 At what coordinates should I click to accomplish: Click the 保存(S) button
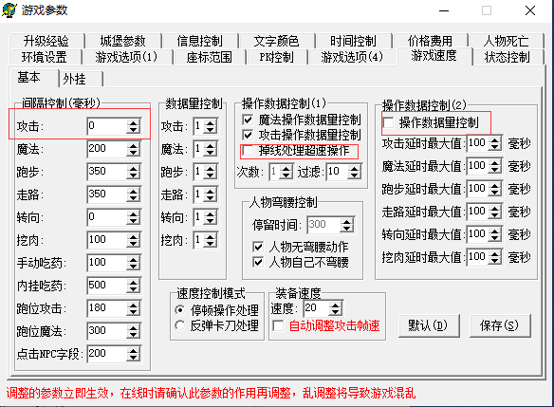point(500,325)
